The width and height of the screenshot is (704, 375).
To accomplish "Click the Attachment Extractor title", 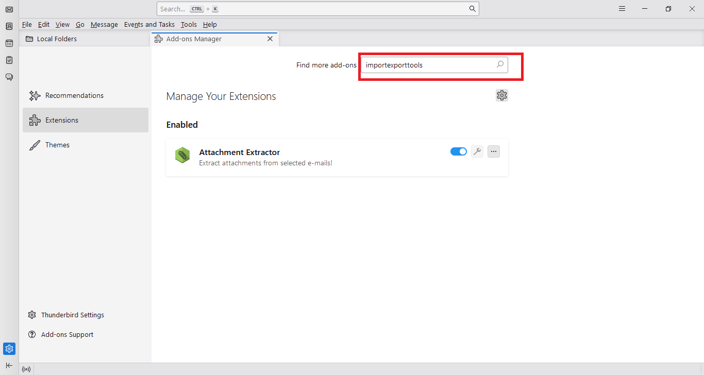I will coord(240,152).
